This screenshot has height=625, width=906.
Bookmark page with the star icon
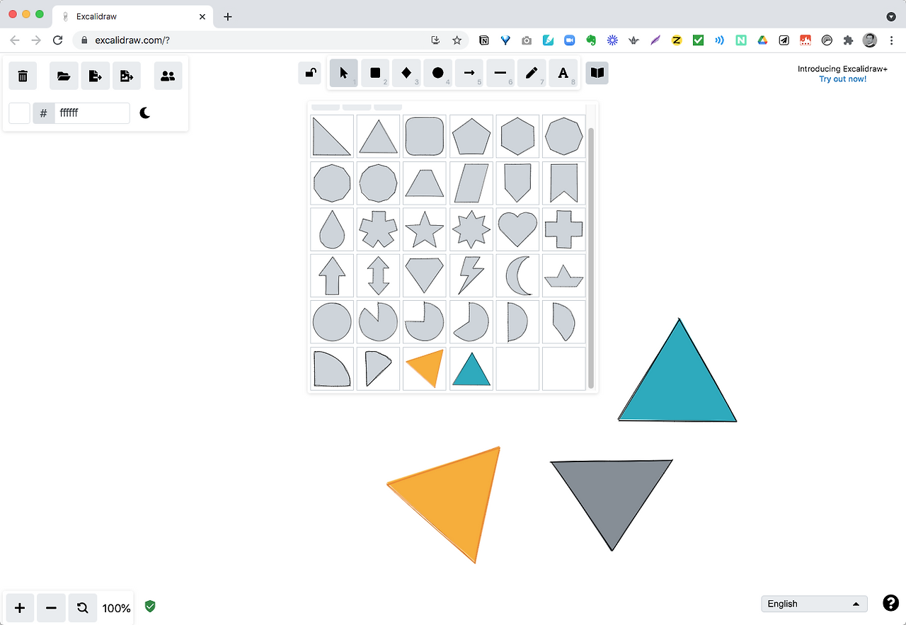[x=457, y=40]
